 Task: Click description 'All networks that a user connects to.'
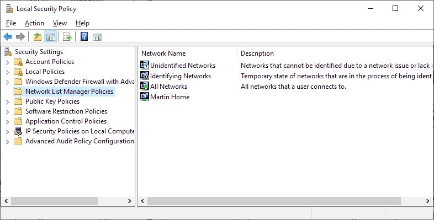pos(293,87)
